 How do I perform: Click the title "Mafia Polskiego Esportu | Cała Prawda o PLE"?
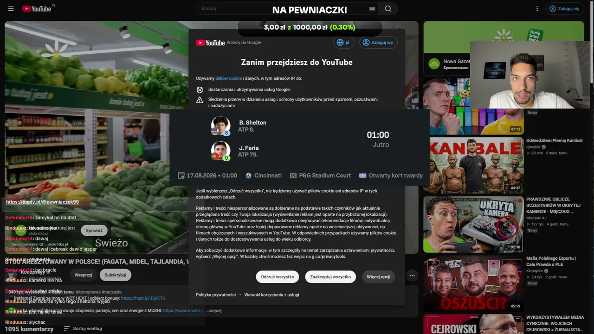(x=551, y=261)
